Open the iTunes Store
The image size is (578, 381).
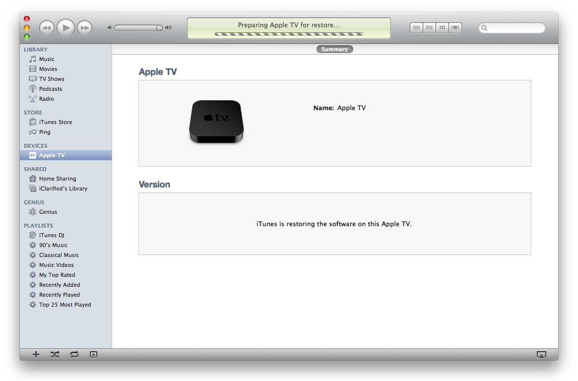[65, 122]
